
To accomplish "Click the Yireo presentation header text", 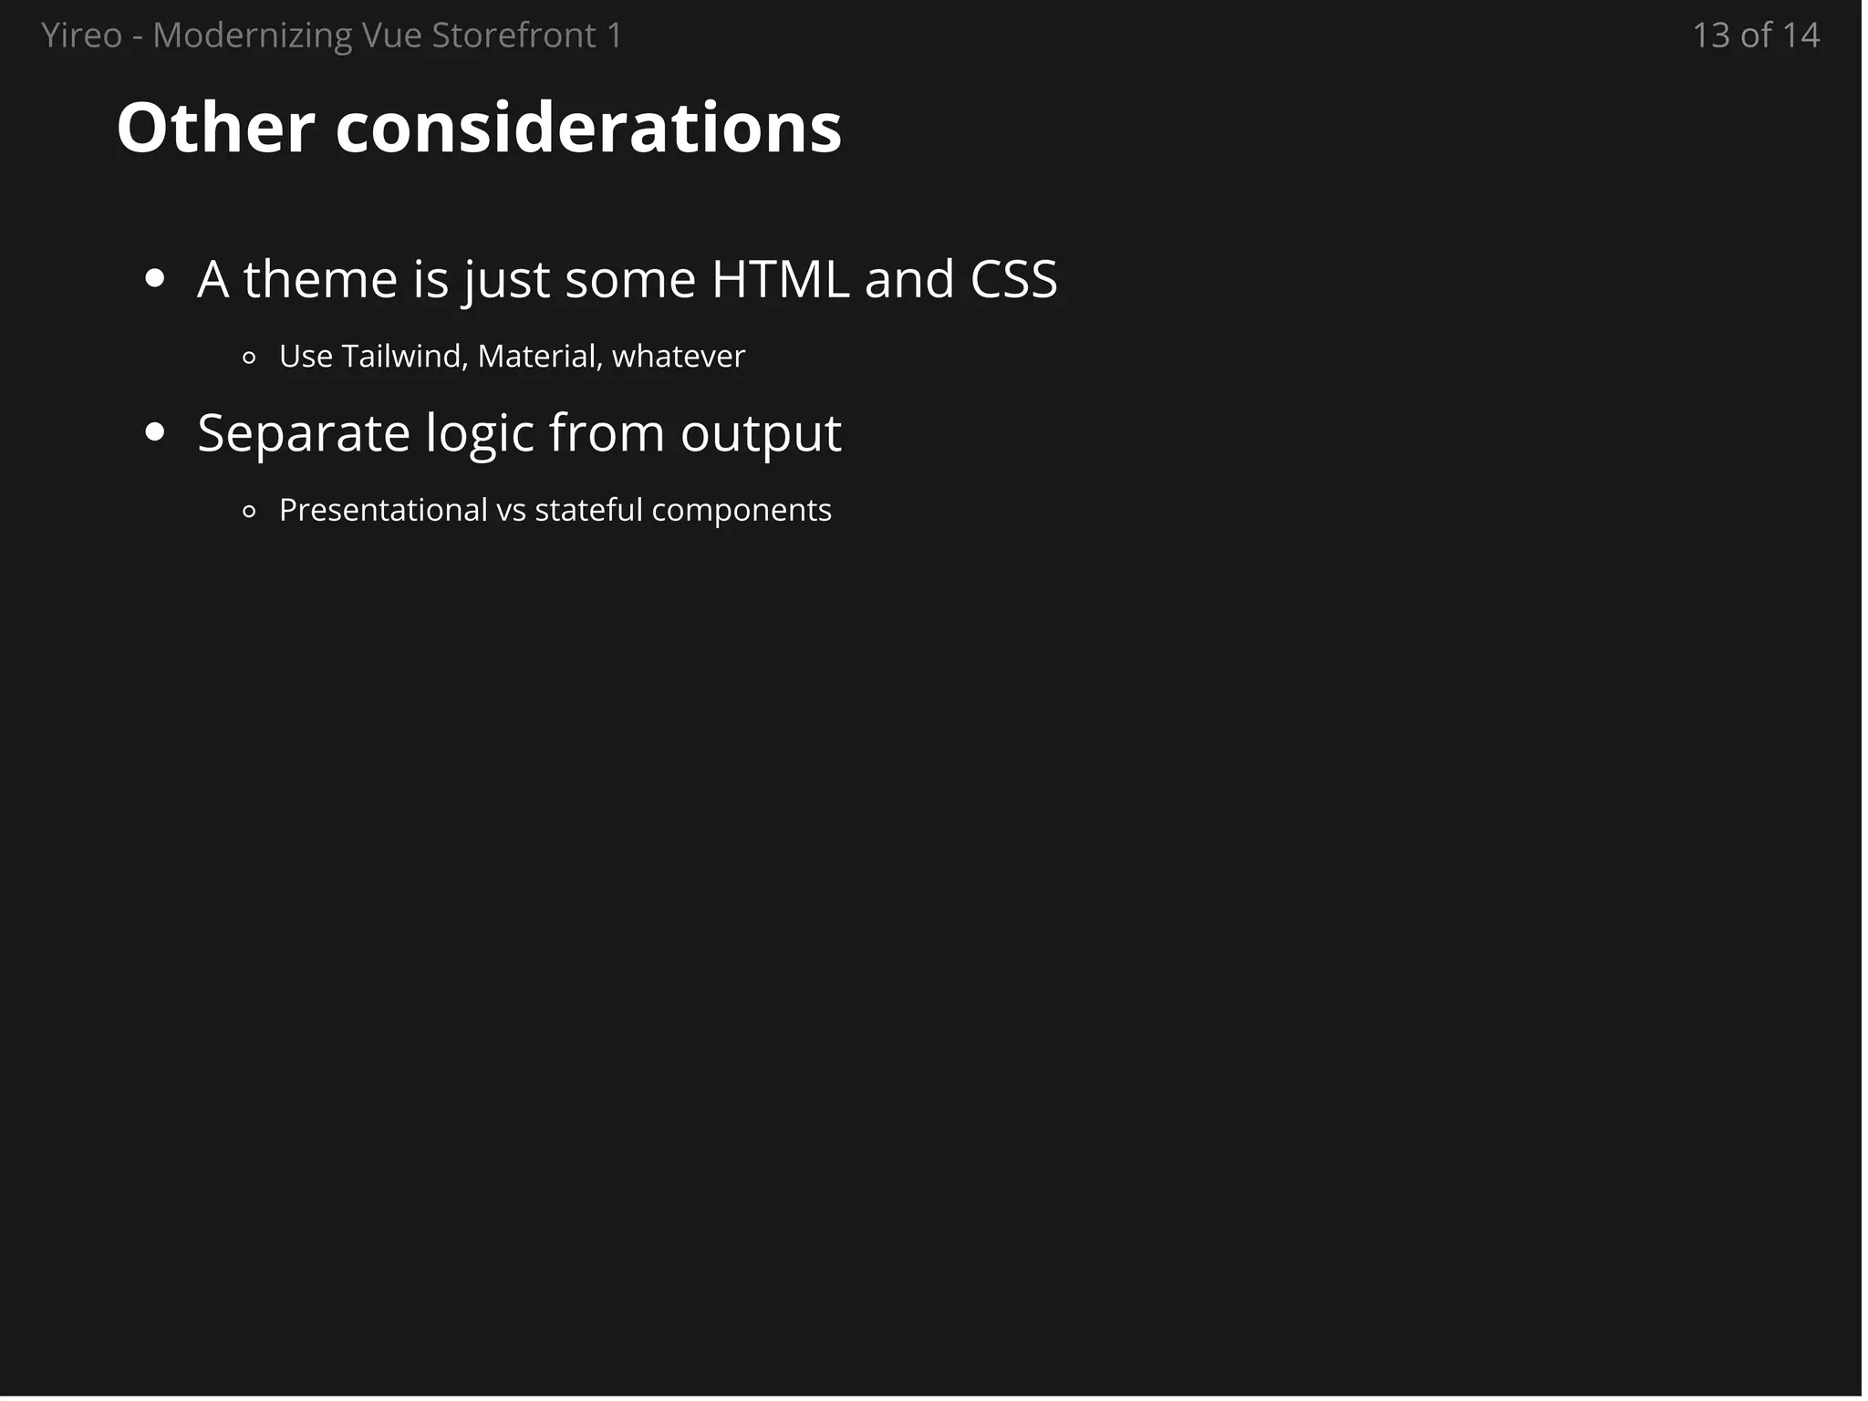I will point(332,36).
